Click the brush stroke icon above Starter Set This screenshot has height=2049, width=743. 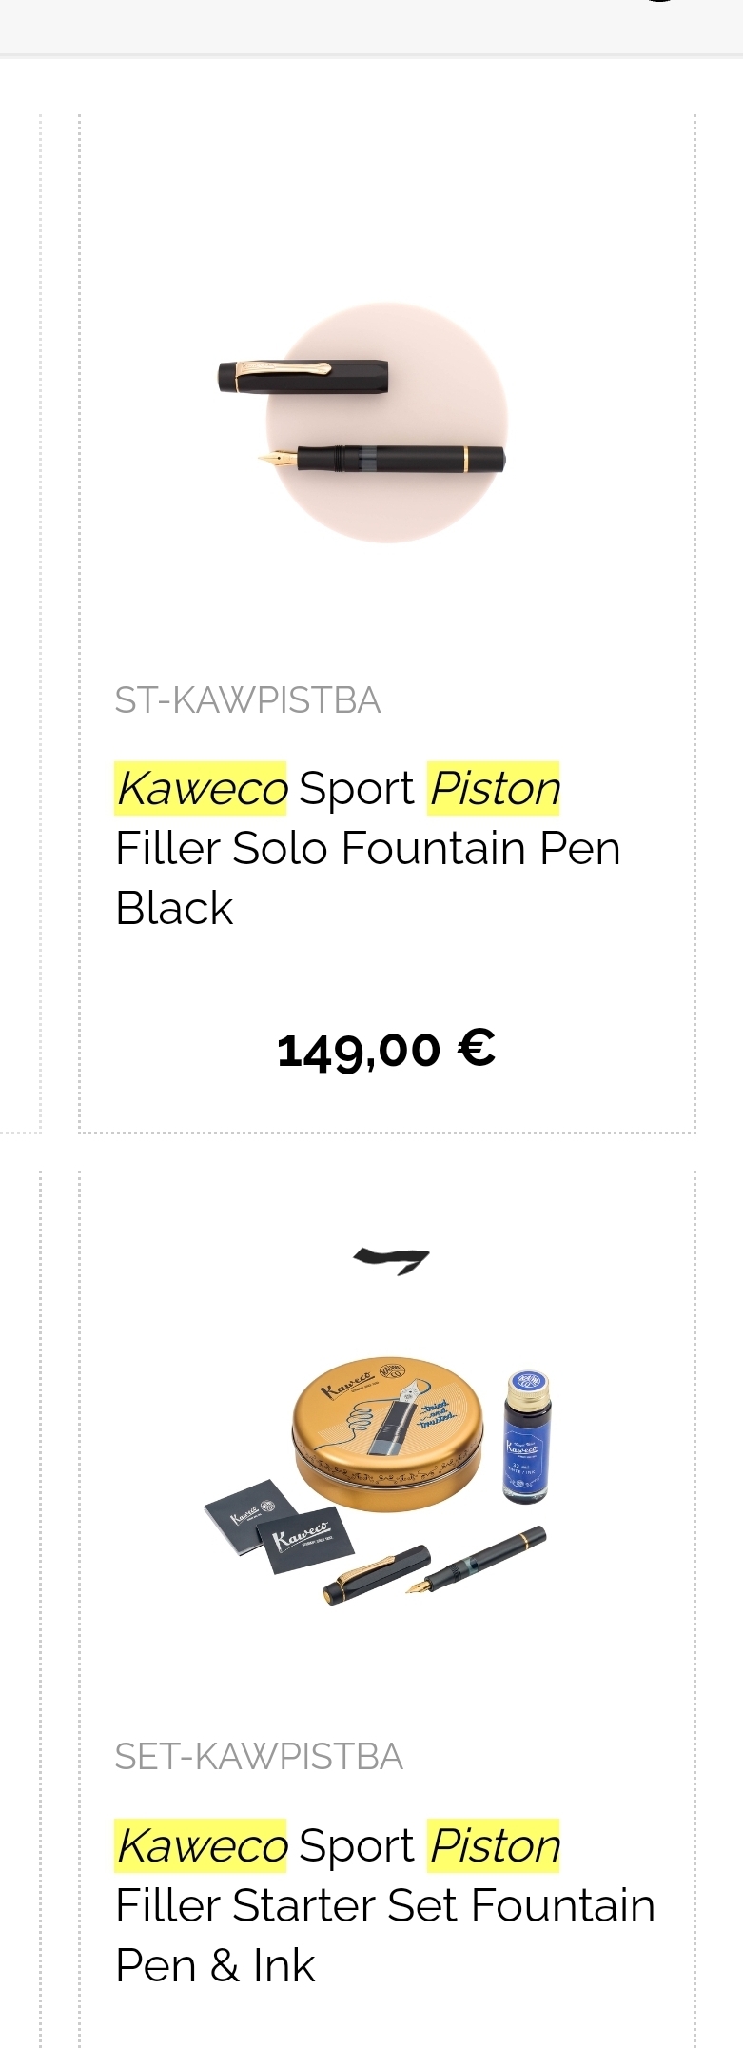coord(391,1260)
